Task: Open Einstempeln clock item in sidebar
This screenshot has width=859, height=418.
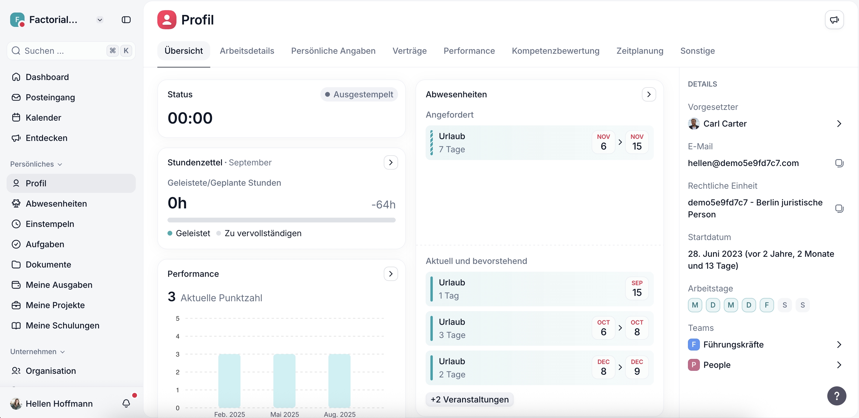Action: pos(50,224)
